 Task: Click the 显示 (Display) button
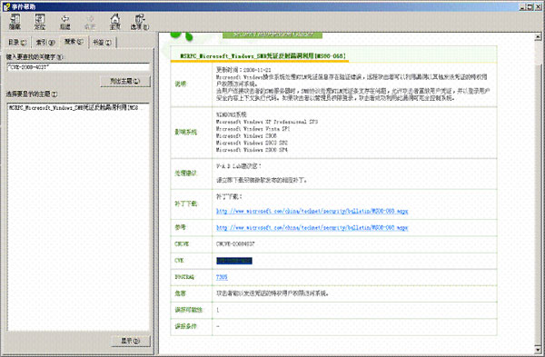(x=131, y=341)
